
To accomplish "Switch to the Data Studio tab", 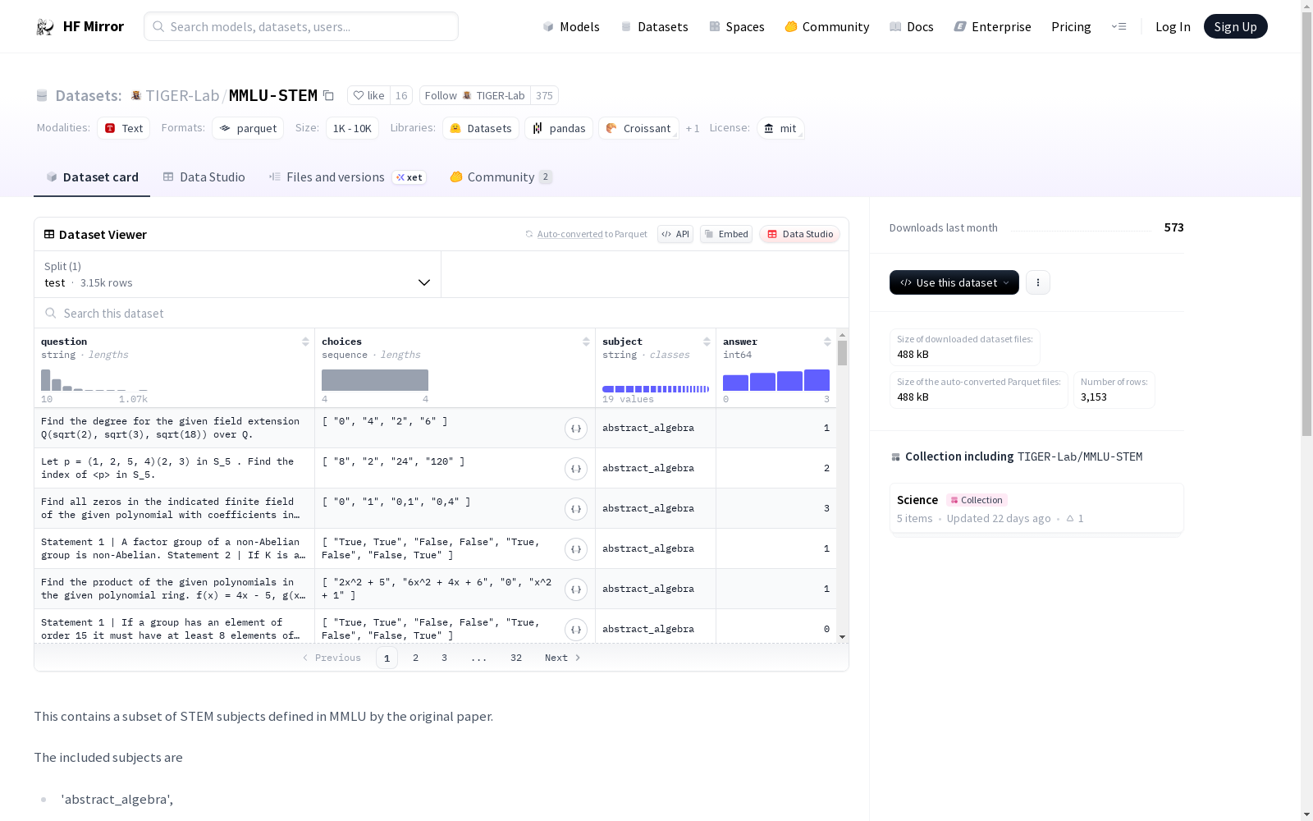I will pyautogui.click(x=204, y=177).
